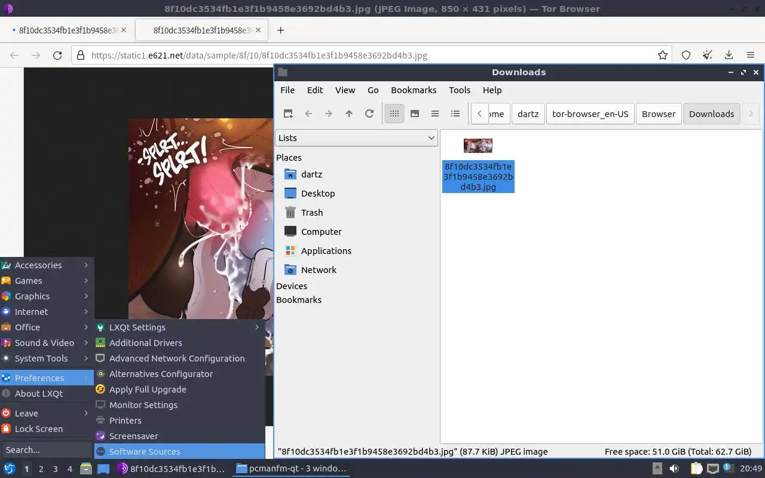Switch file manager to detailed list view
Viewport: 765px width, 478px height.
click(455, 114)
